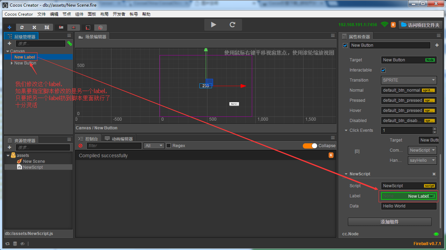Toggle pivot/center handle position button

tap(61, 27)
